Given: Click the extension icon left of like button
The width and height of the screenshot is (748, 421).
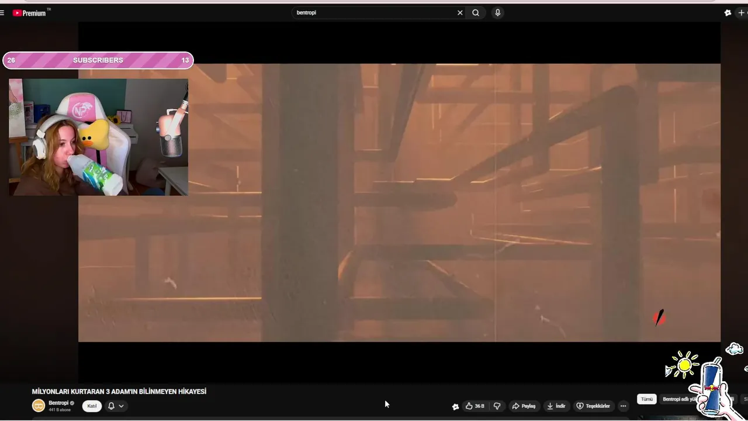Looking at the screenshot, I should 455,406.
